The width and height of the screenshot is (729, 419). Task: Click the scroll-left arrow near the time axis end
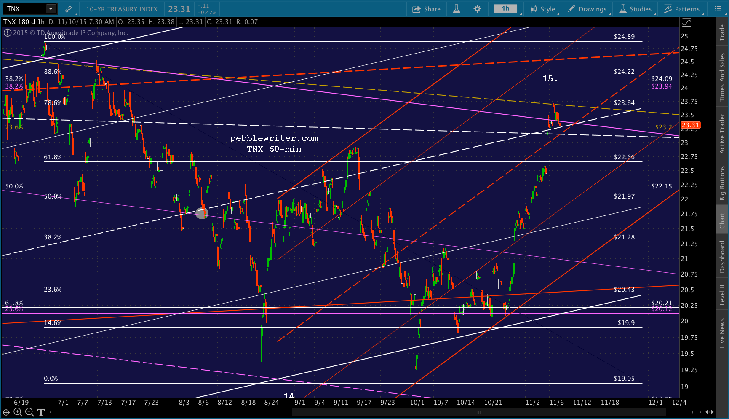[x=692, y=412]
